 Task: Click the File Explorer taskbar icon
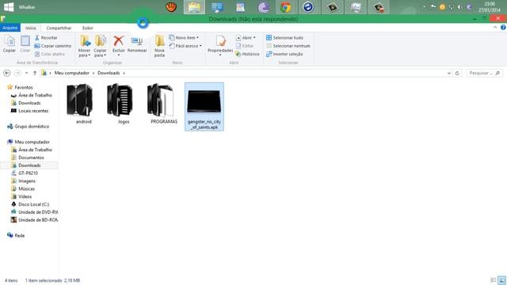pyautogui.click(x=194, y=7)
